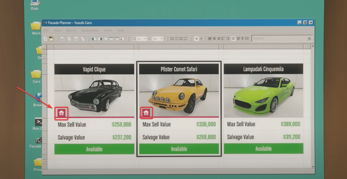Click the scrollbar down arrow at bottom right
This screenshot has width=347, height=179.
[x=313, y=167]
